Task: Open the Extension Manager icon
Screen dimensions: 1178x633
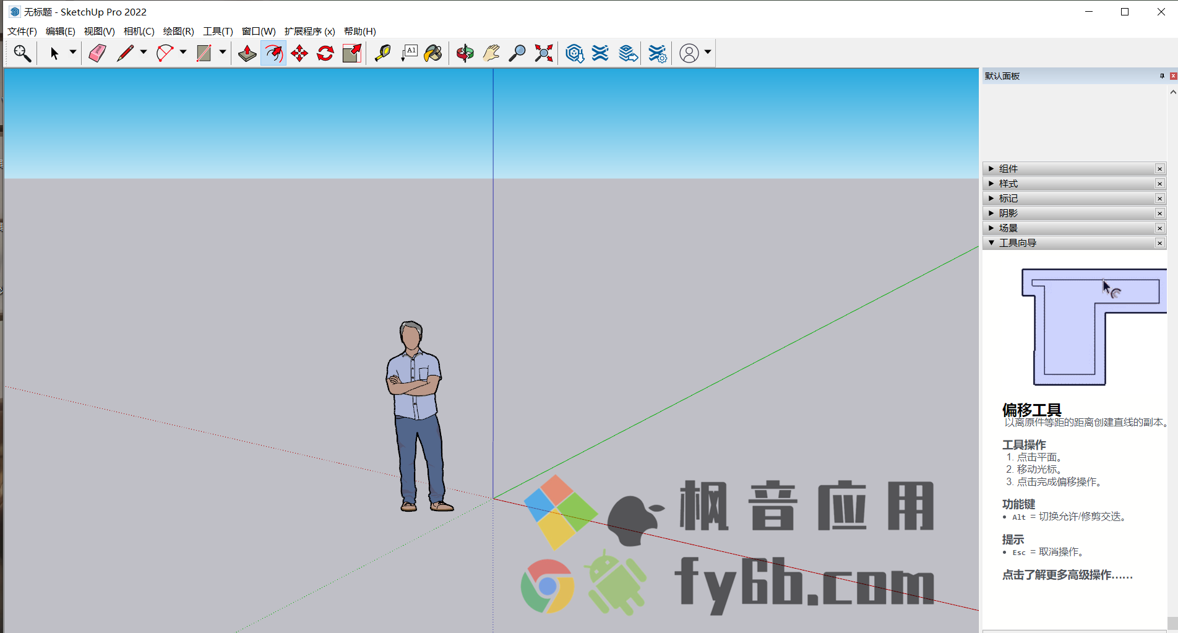Action: point(658,53)
